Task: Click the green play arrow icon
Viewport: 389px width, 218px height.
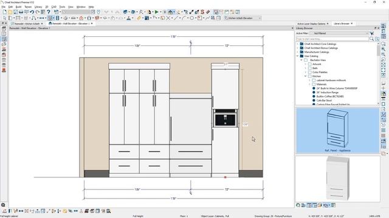Action: click(157, 12)
